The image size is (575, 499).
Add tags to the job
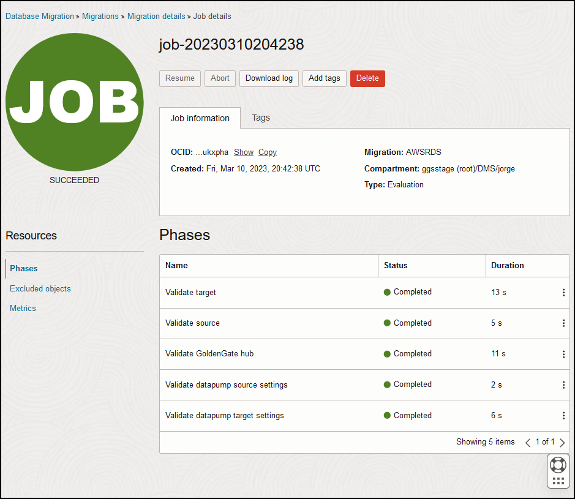coord(324,78)
